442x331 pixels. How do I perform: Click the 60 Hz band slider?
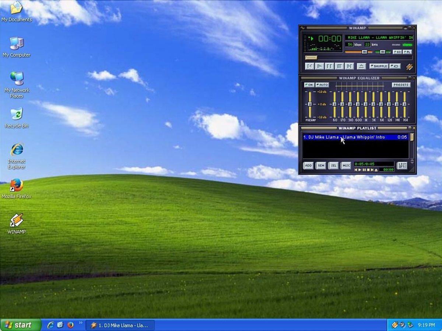334,104
